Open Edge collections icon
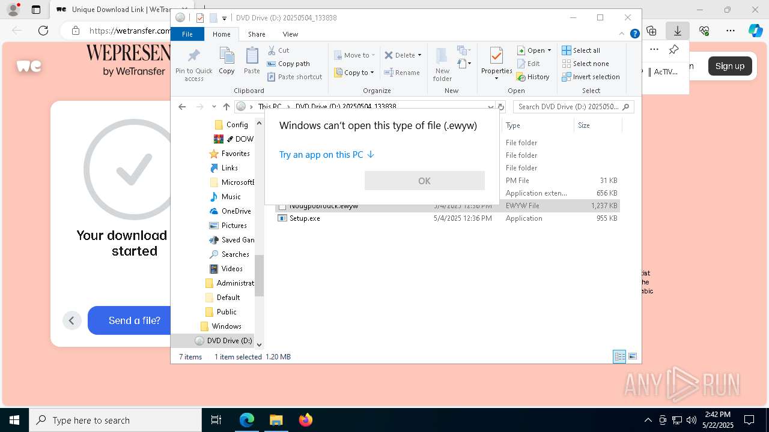The height and width of the screenshot is (432, 769). point(652,31)
